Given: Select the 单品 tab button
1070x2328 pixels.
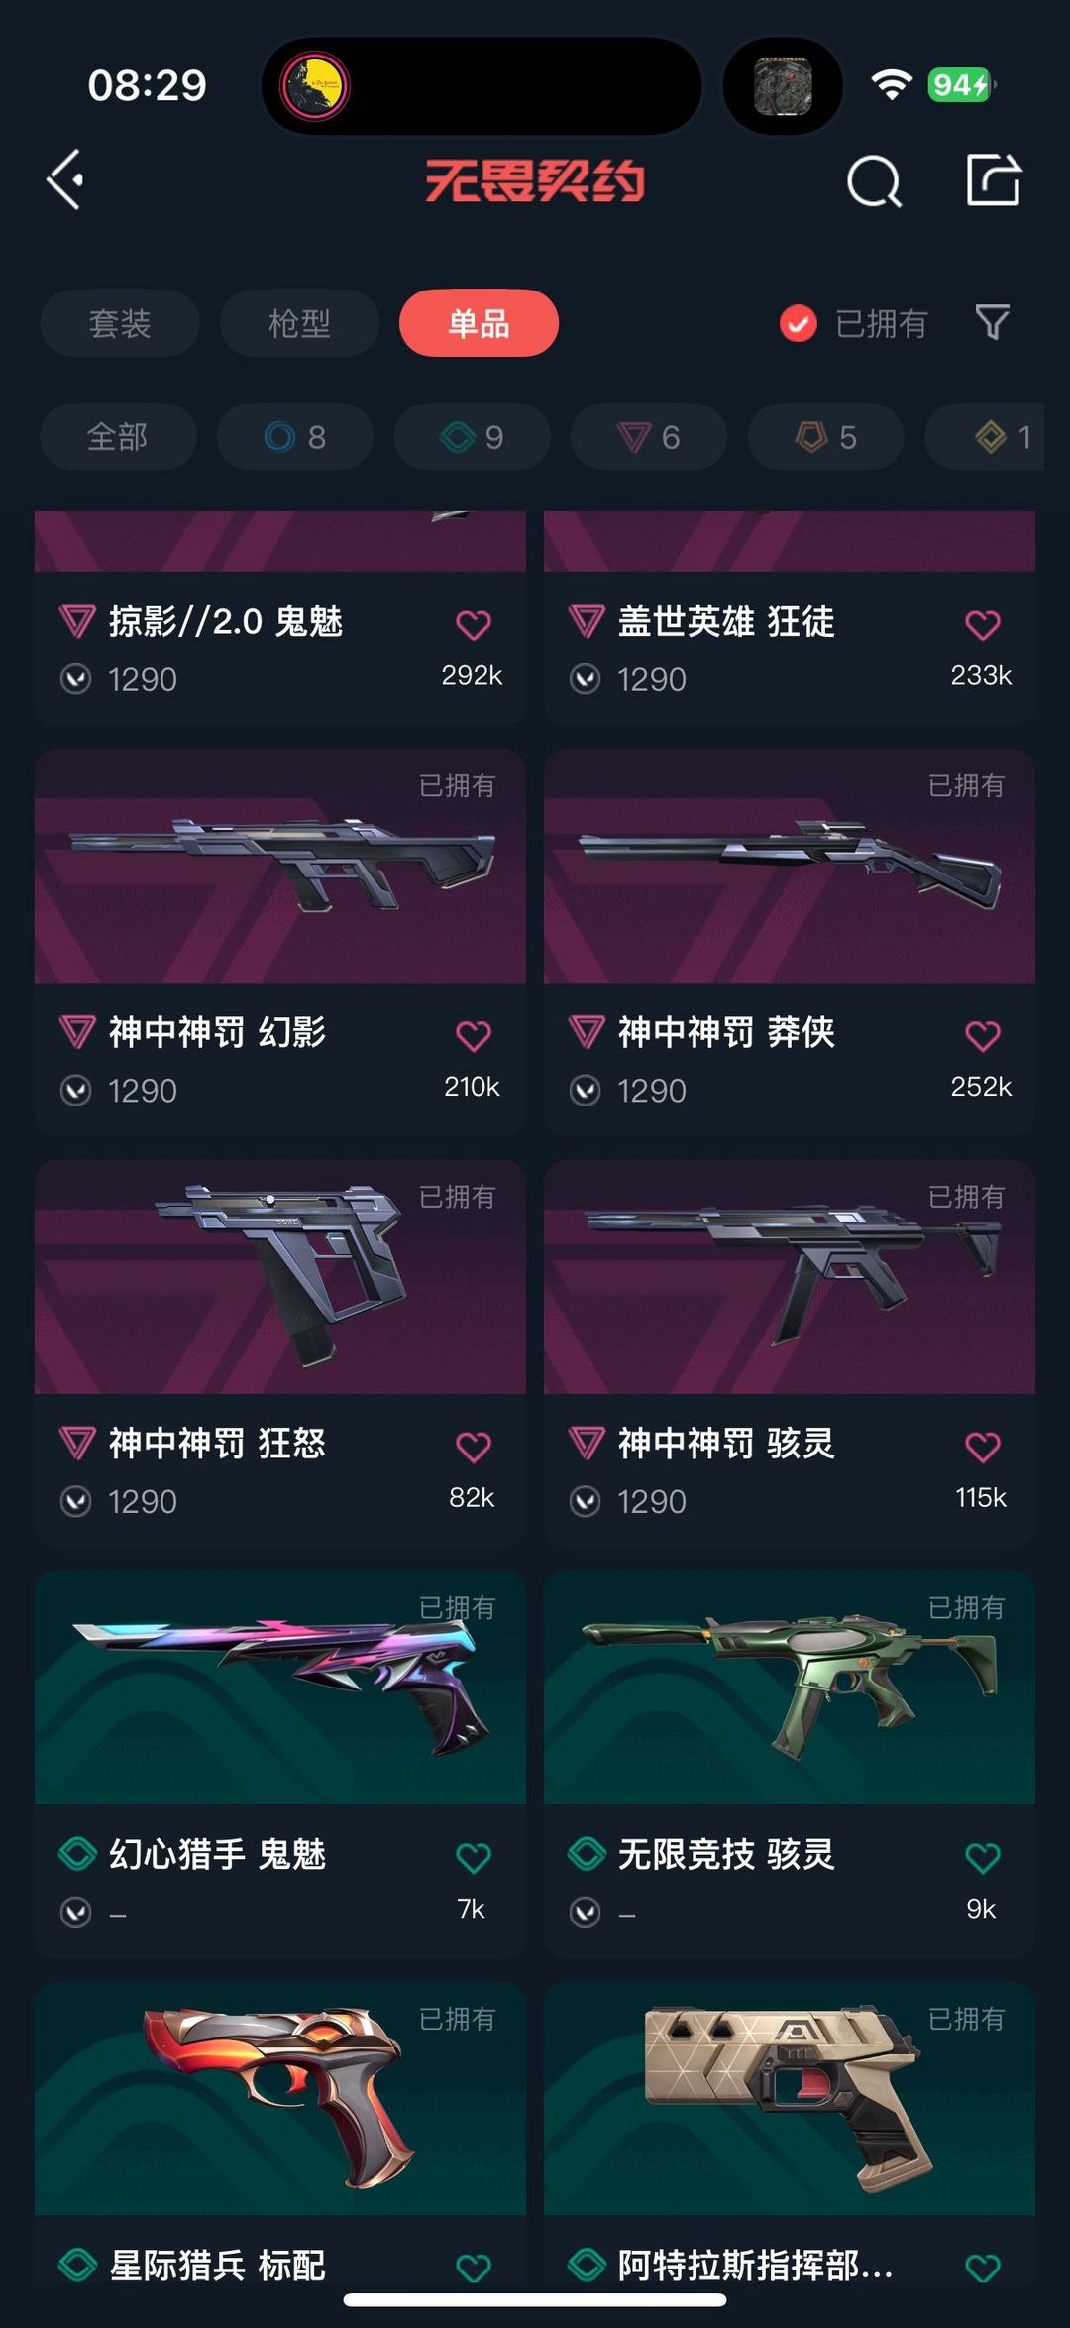Looking at the screenshot, I should 479,323.
